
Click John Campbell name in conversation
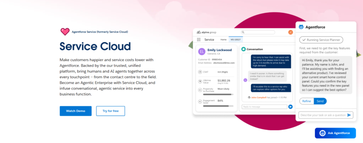pyautogui.click(x=259, y=97)
